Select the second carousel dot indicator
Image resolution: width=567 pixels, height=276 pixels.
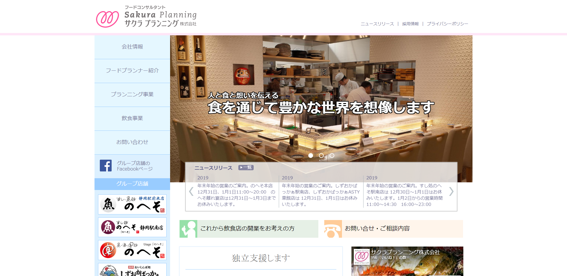tap(321, 156)
